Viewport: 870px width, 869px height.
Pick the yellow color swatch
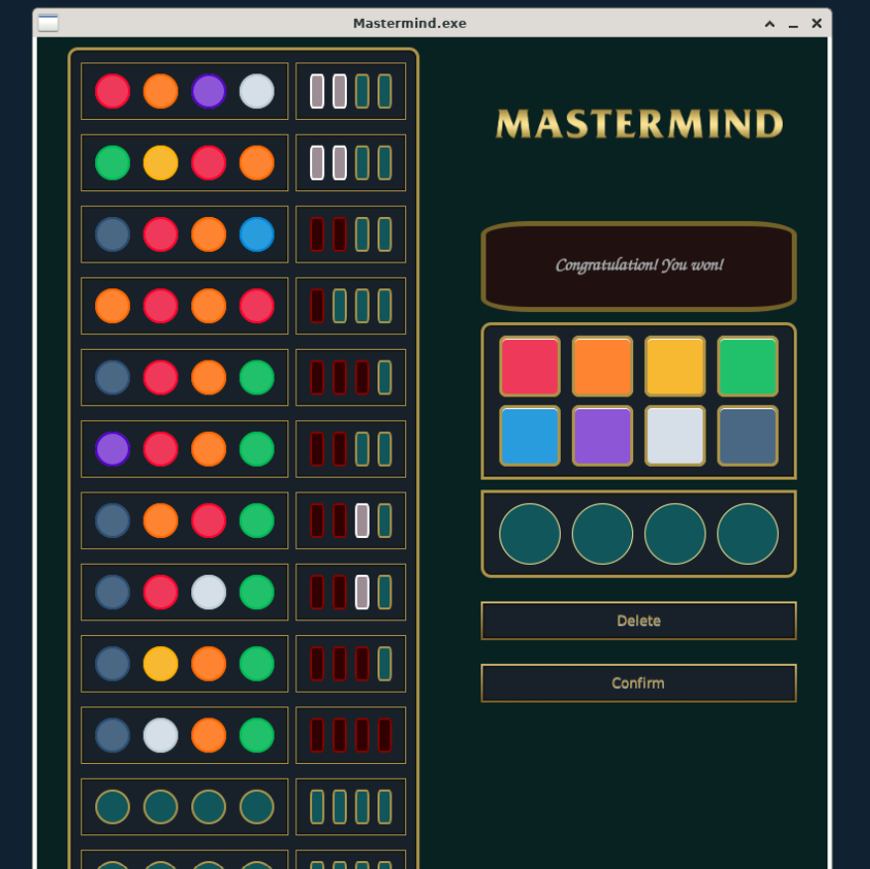675,366
